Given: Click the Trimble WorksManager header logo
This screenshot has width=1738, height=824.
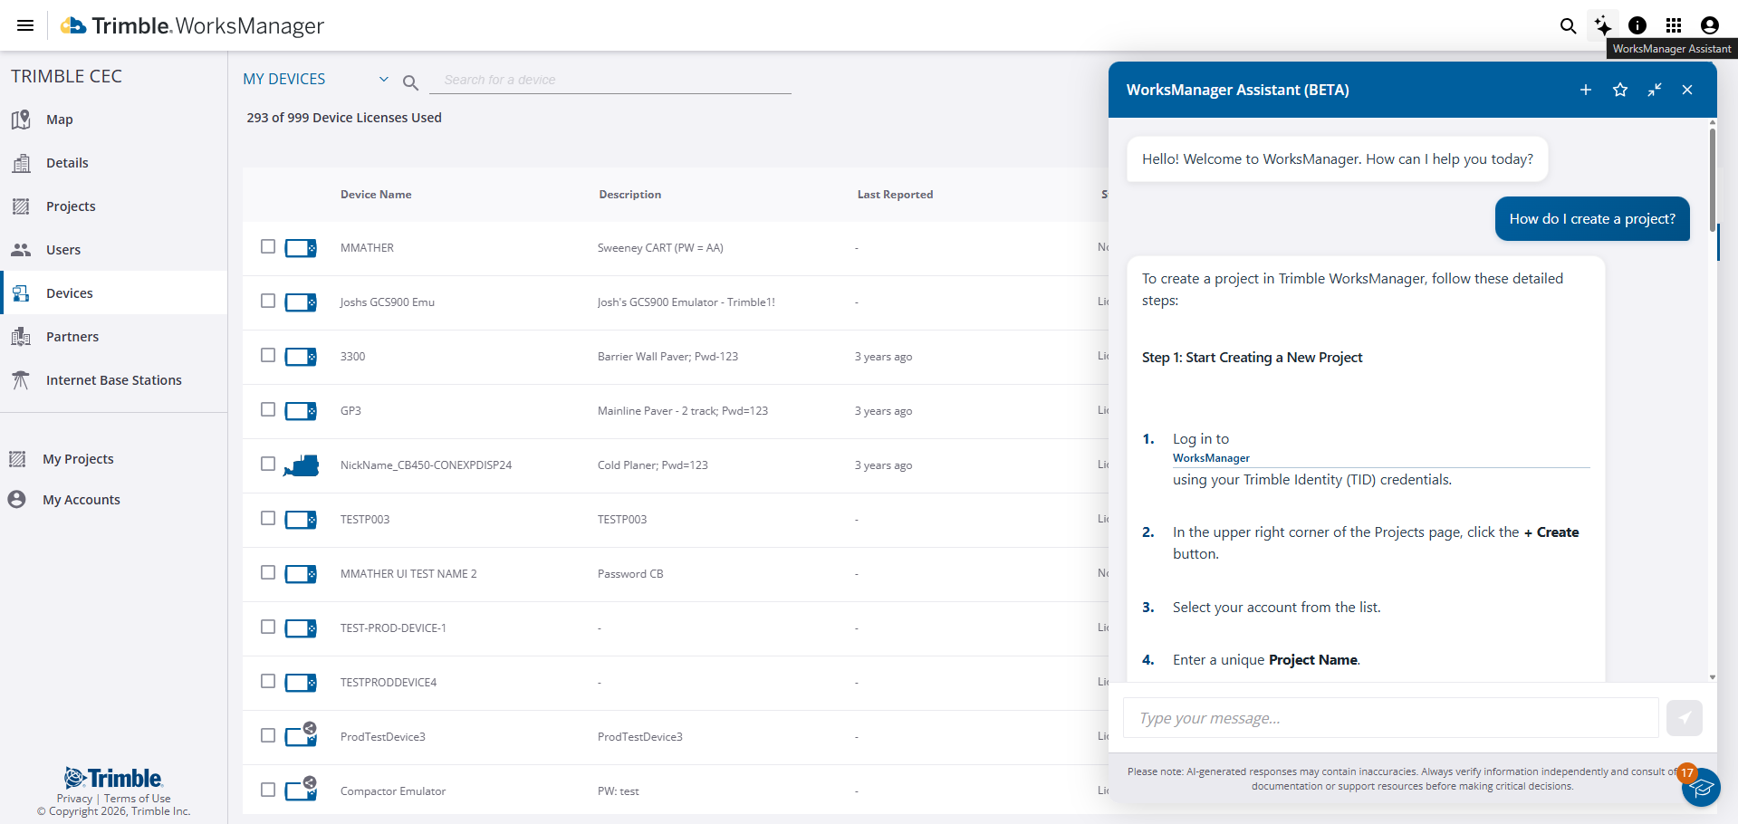Looking at the screenshot, I should [192, 25].
